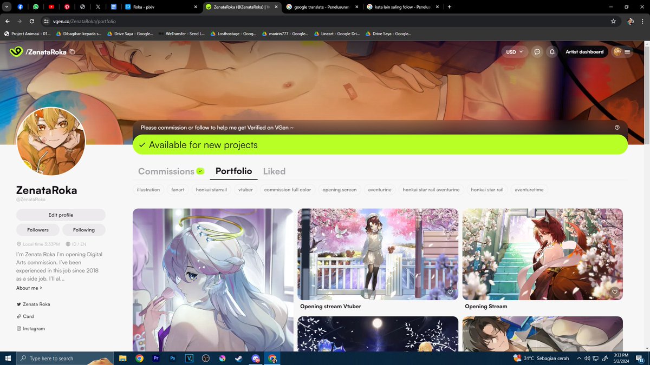The width and height of the screenshot is (650, 365).
Task: Switch to the Liked tab
Action: (274, 171)
